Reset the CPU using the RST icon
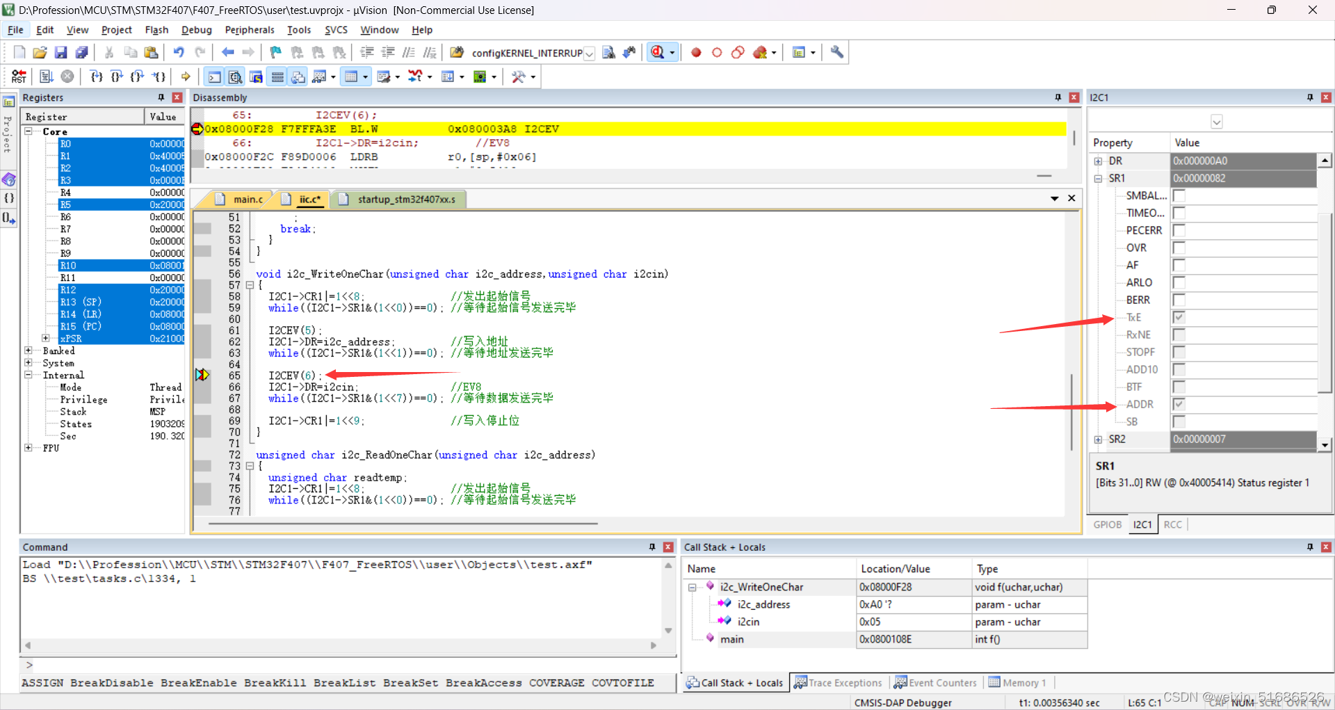The image size is (1335, 710). (19, 76)
